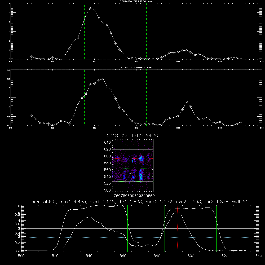Image resolution: width=265 pixels, height=265 pixels.
Task: Click the right red dotted peak line near 592
Action: (x=178, y=228)
